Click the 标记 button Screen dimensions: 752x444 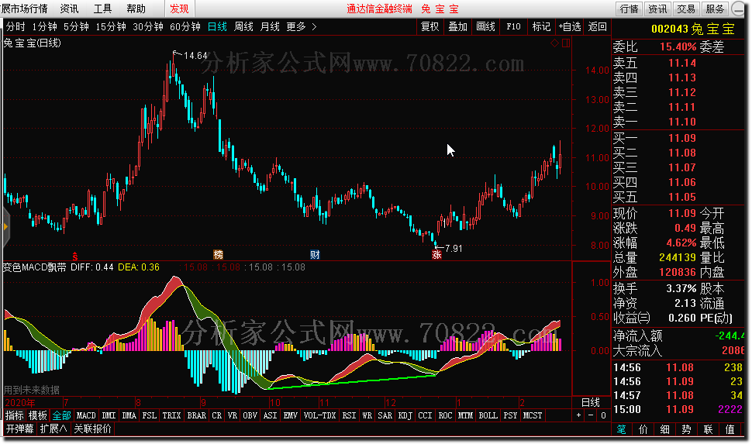click(541, 27)
